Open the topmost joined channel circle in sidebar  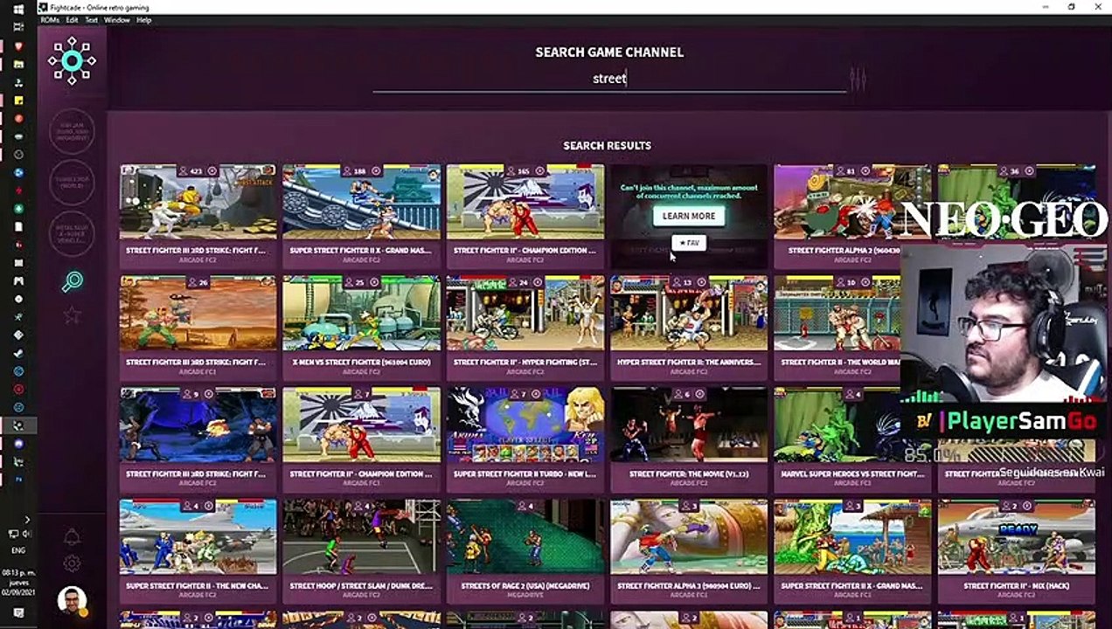(72, 132)
